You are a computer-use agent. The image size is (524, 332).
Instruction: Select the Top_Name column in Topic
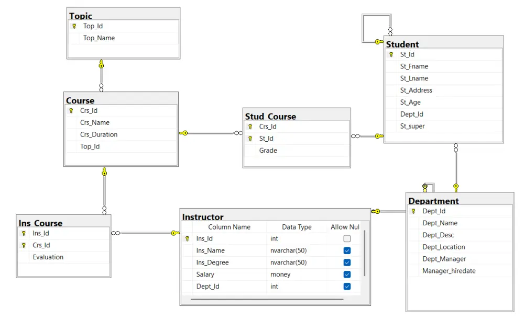123,38
